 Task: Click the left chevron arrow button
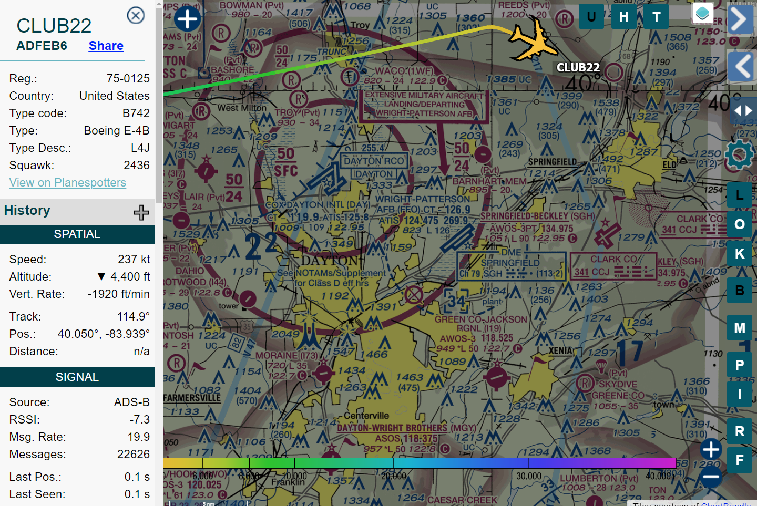point(742,66)
